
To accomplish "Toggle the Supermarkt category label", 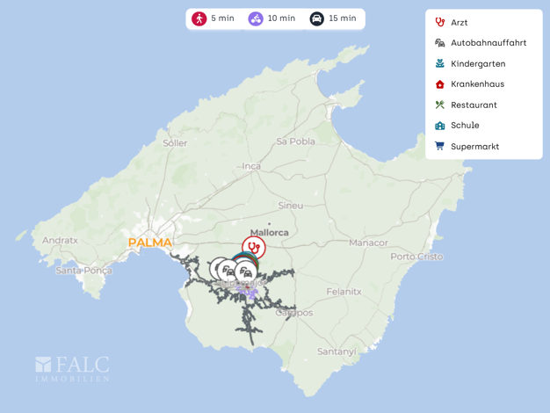I will 474,147.
